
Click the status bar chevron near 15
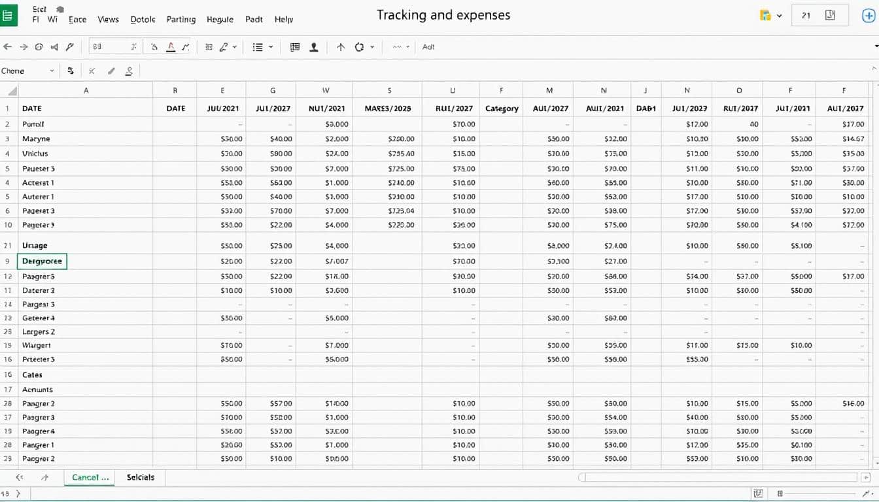pyautogui.click(x=18, y=494)
